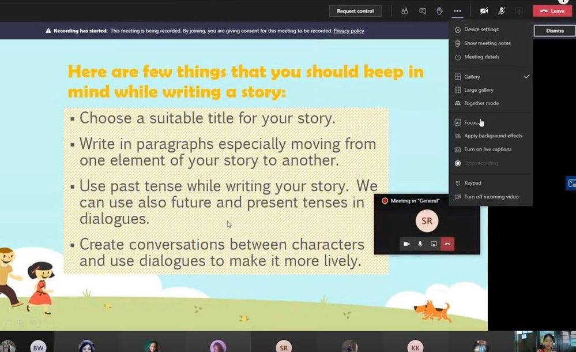Choose Apply background effects
Screen dimensions: 576x352
(491, 136)
